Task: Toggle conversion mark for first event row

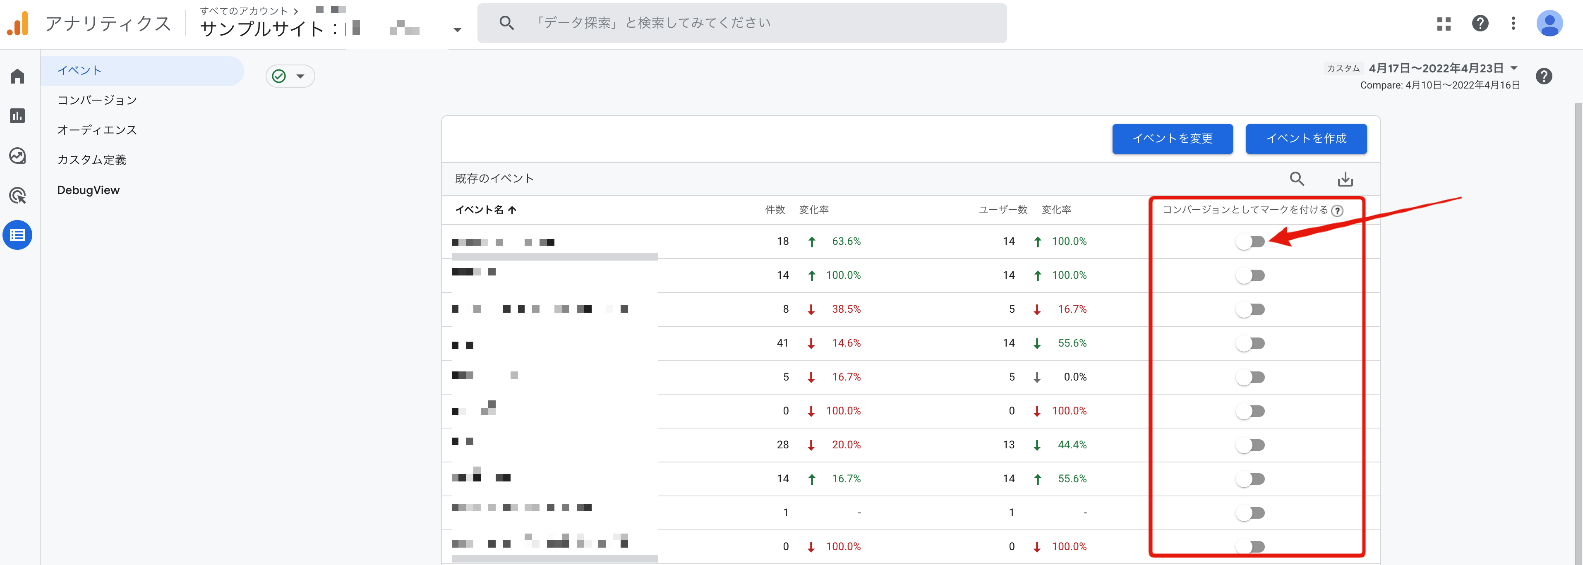Action: point(1250,242)
